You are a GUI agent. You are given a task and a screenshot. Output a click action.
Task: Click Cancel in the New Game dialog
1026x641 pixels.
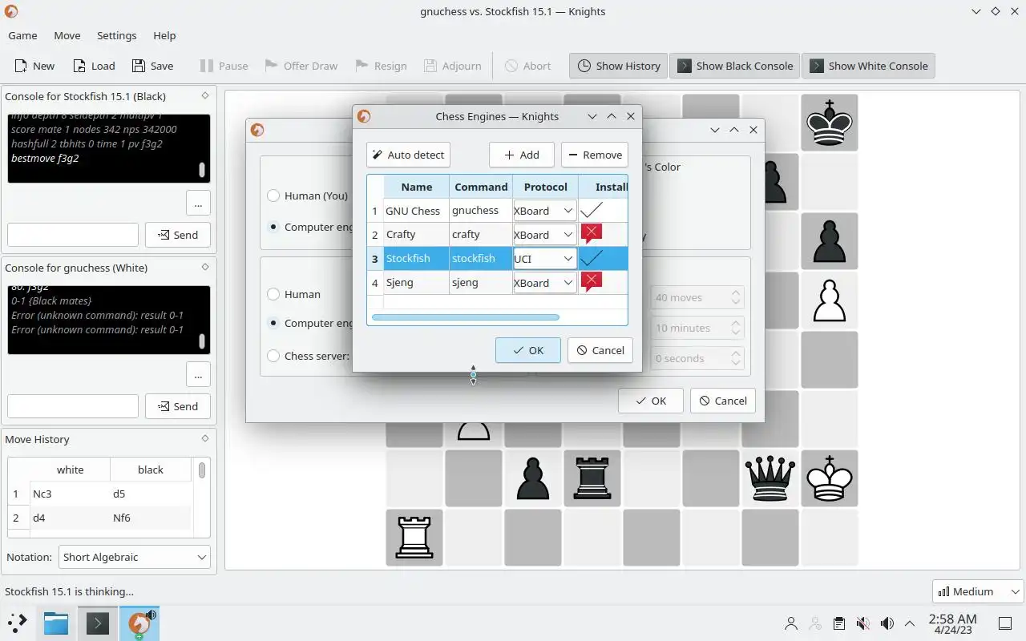coord(723,401)
